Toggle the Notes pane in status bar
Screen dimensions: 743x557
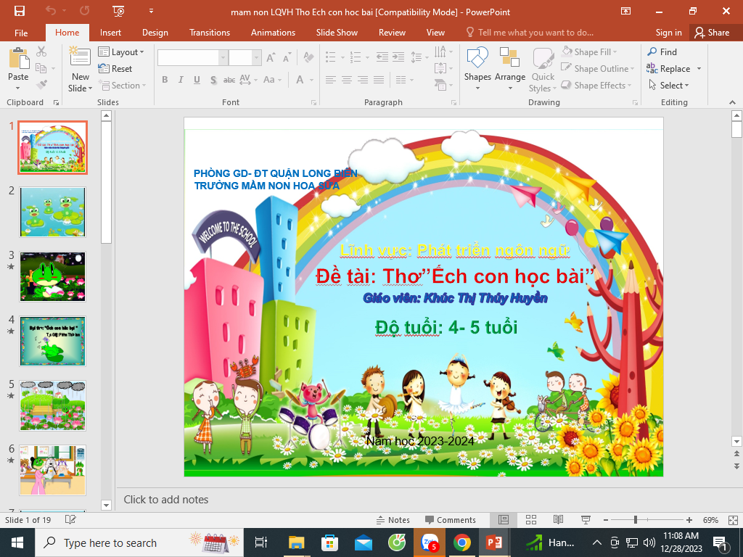click(393, 520)
